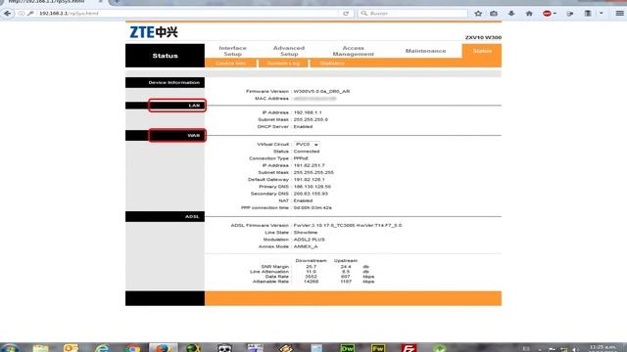Click the Primary DNS value
The image size is (627, 352).
pyautogui.click(x=312, y=187)
